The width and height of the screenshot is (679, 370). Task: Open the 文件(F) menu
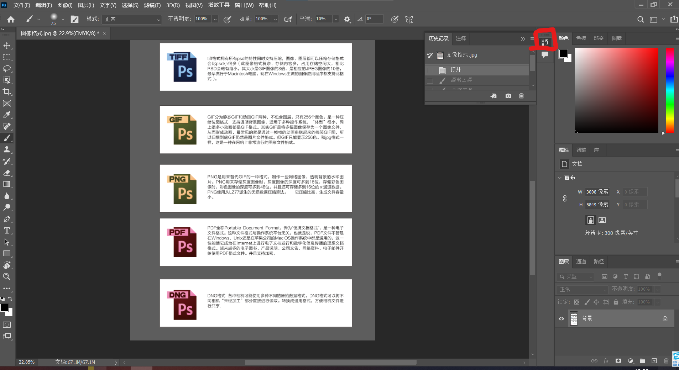coord(22,5)
